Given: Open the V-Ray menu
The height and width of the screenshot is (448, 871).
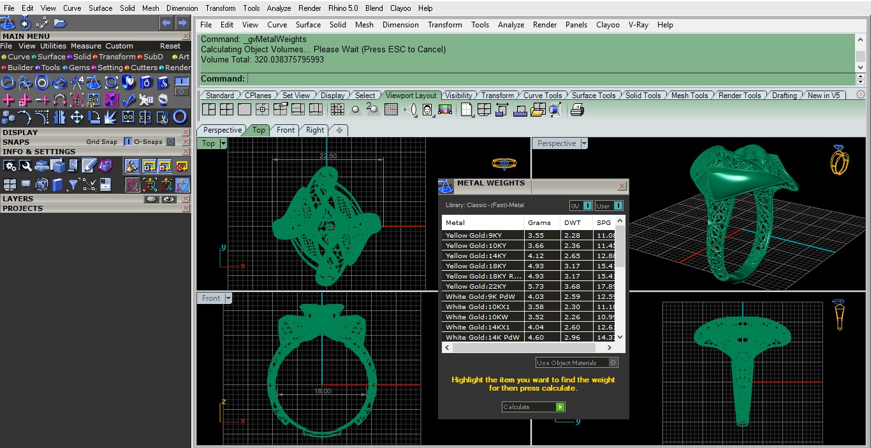Looking at the screenshot, I should coord(638,25).
